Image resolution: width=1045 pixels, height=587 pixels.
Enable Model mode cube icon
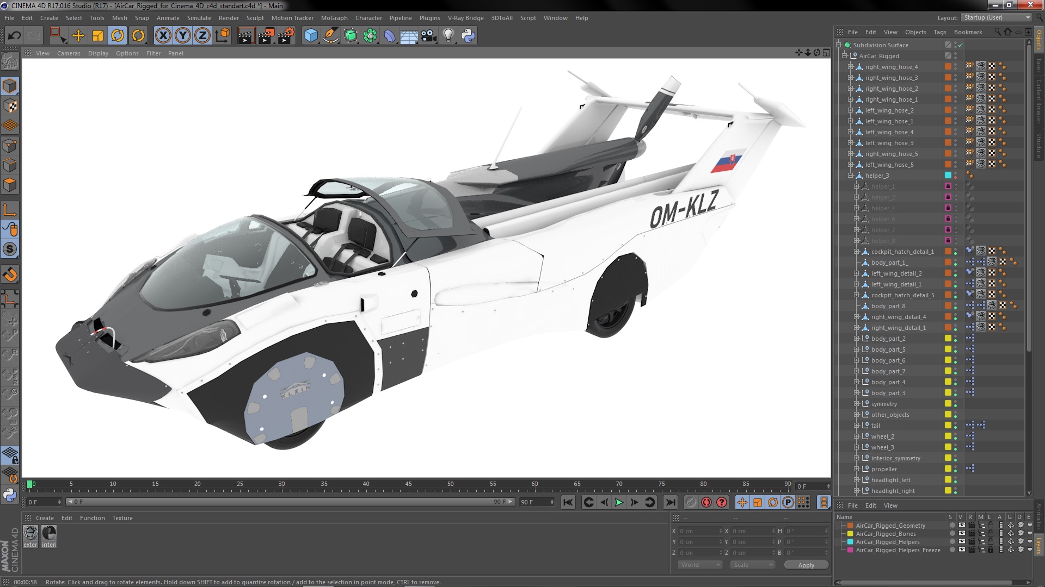pos(10,86)
